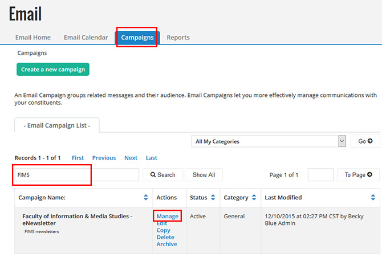Go to the Reports tab

(178, 38)
